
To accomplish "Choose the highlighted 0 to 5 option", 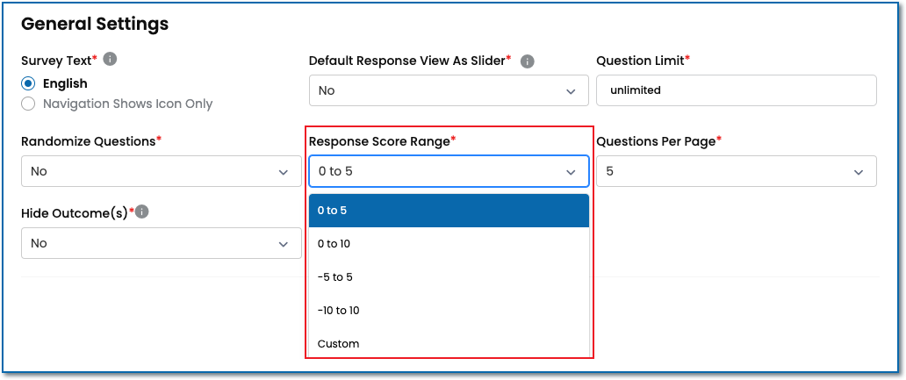I will pyautogui.click(x=448, y=211).
